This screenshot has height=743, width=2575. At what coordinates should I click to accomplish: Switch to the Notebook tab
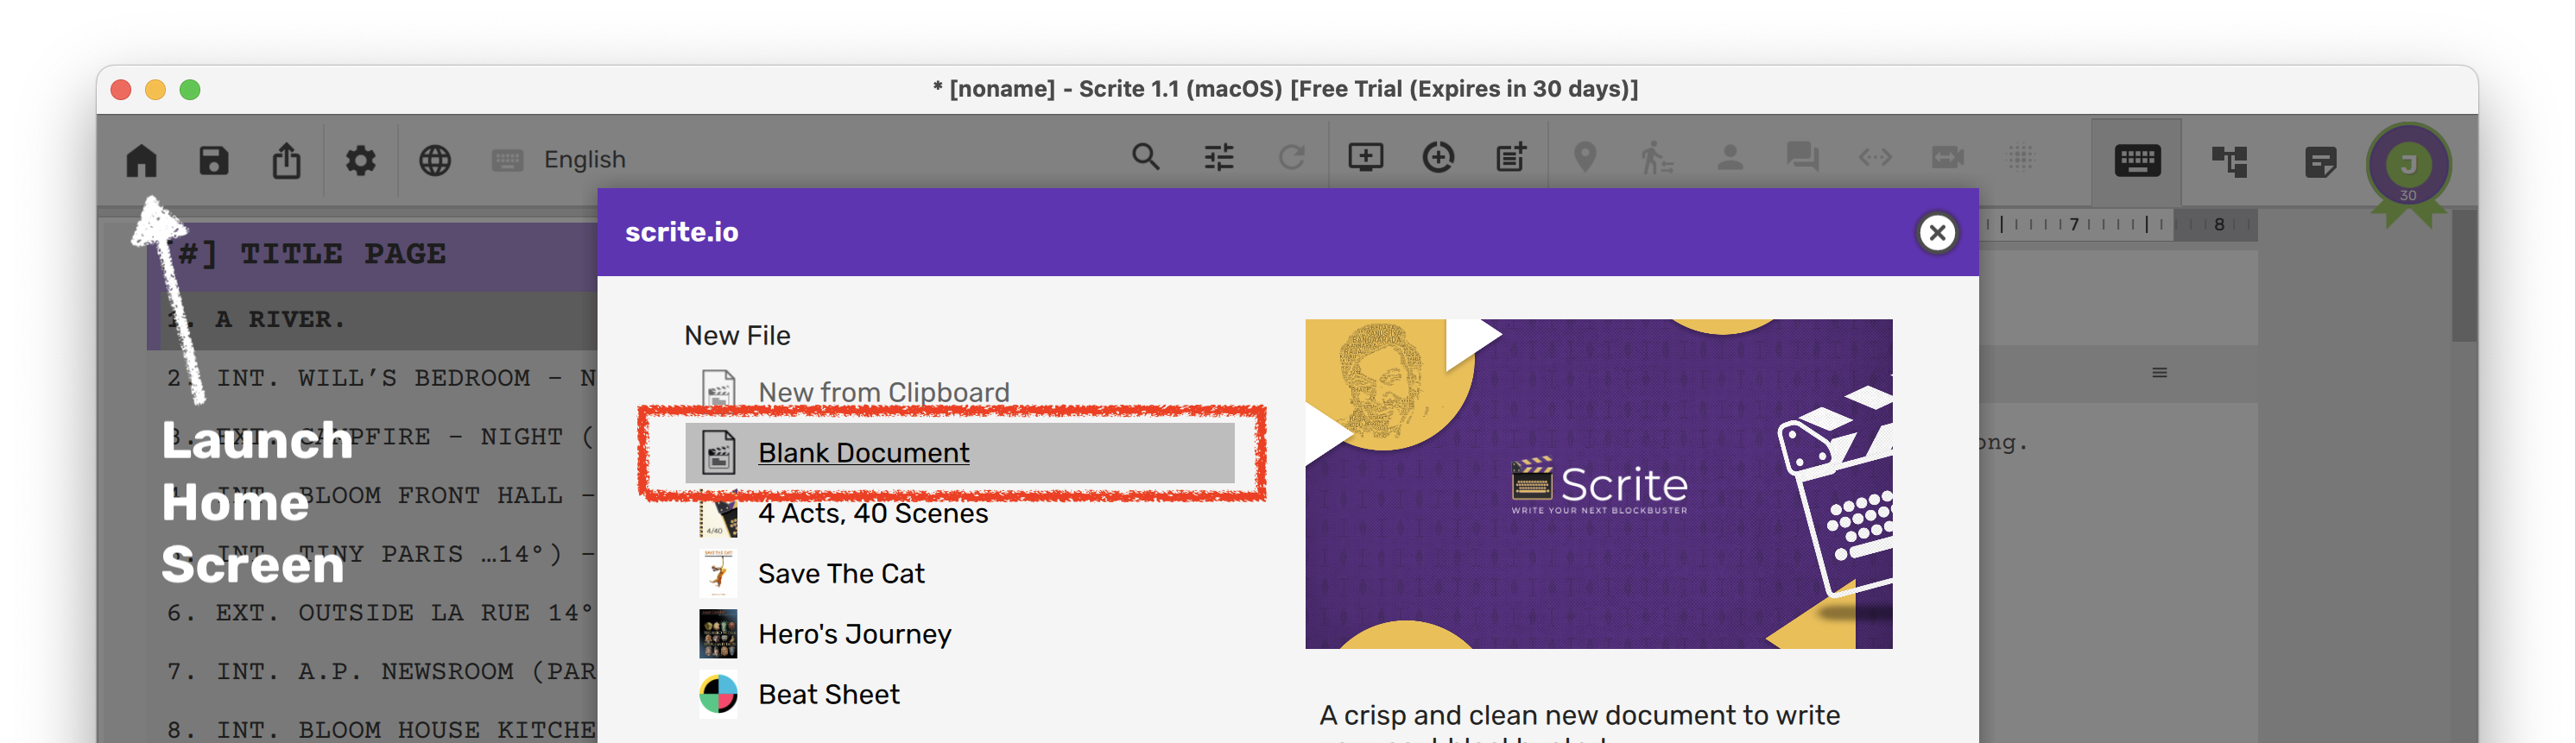coord(2320,161)
